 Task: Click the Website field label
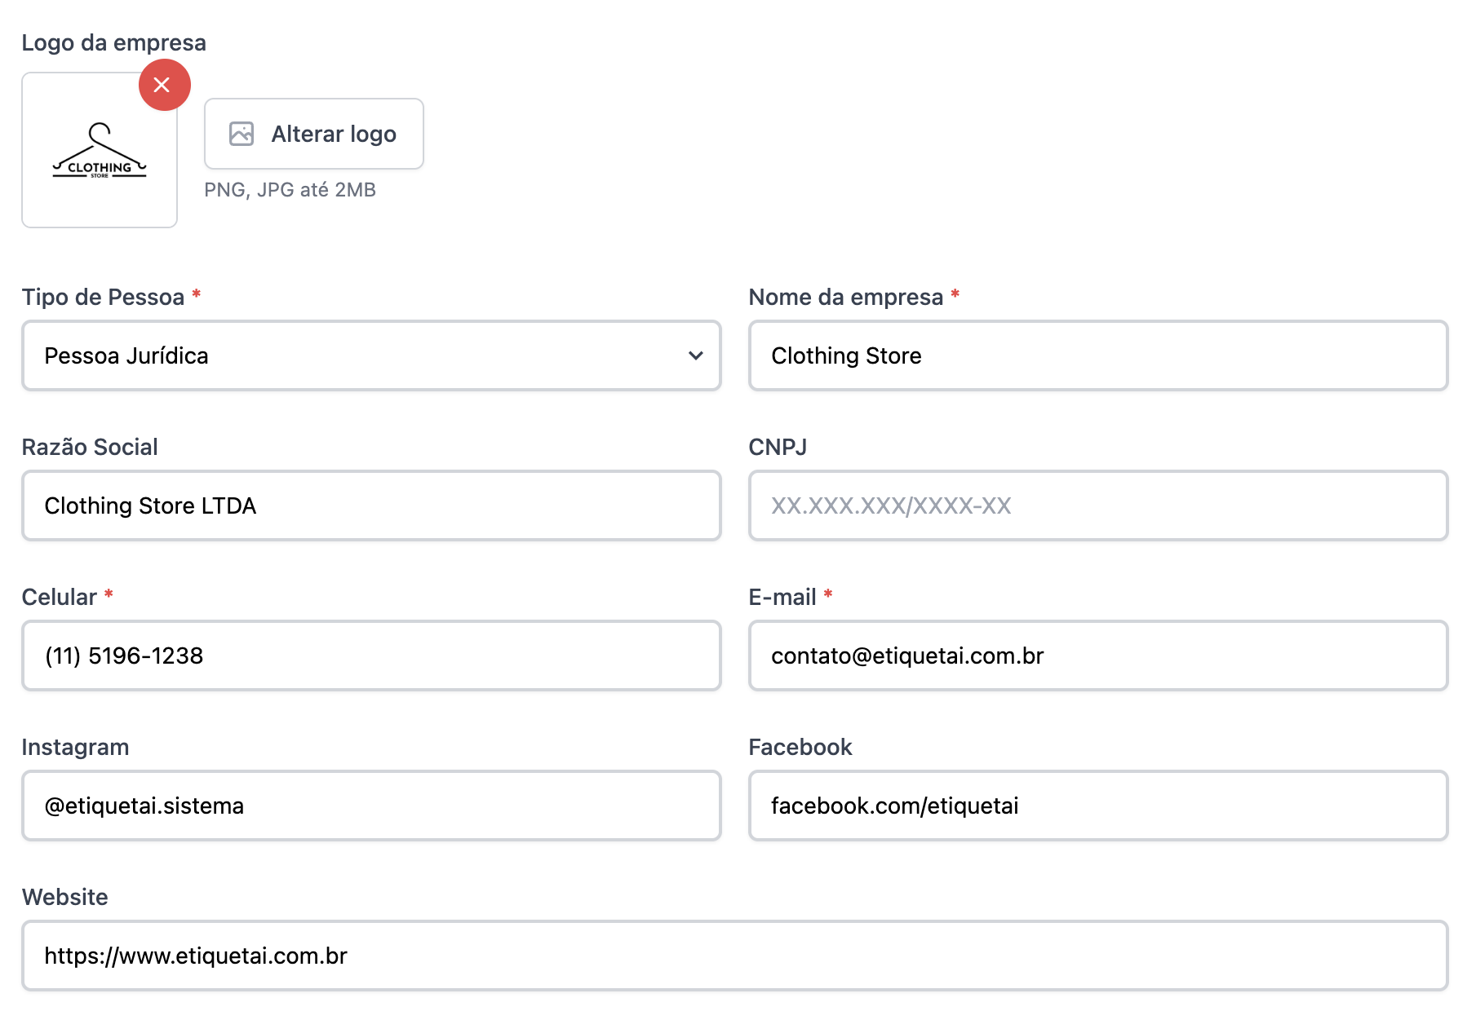(x=64, y=897)
